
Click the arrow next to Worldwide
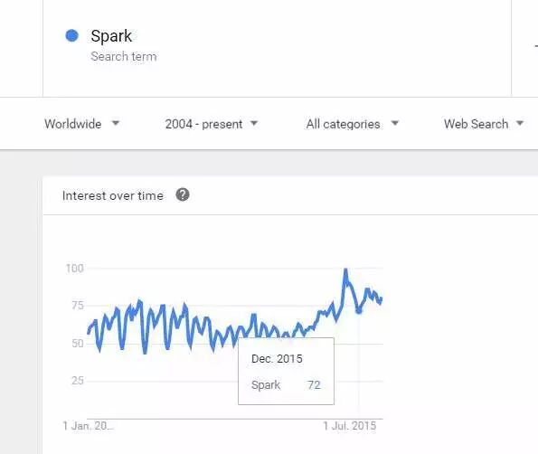point(116,123)
